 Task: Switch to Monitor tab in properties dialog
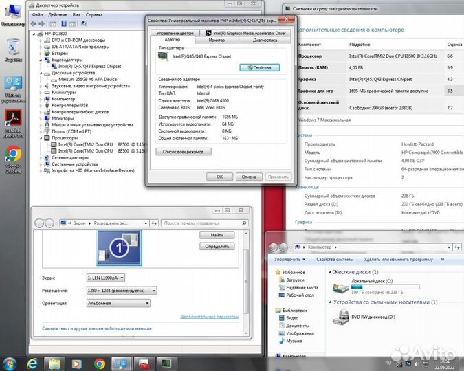pyautogui.click(x=217, y=40)
